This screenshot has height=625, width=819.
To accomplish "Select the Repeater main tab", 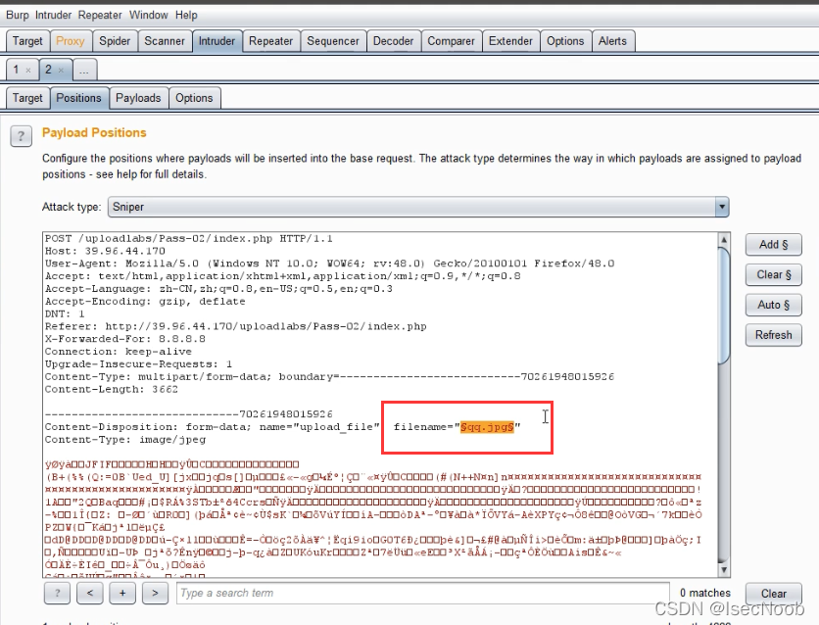I will pos(270,41).
